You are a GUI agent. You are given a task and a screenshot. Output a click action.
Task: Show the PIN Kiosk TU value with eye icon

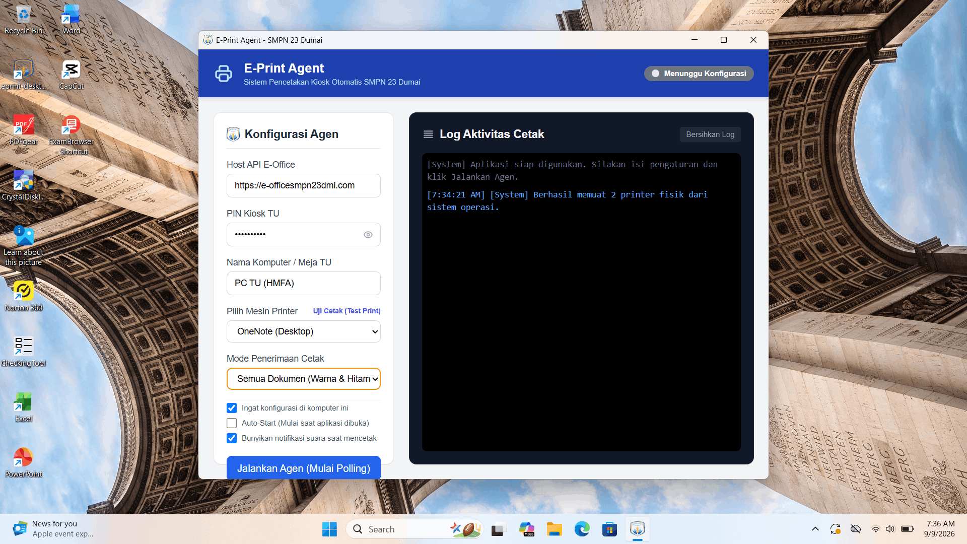coord(368,235)
